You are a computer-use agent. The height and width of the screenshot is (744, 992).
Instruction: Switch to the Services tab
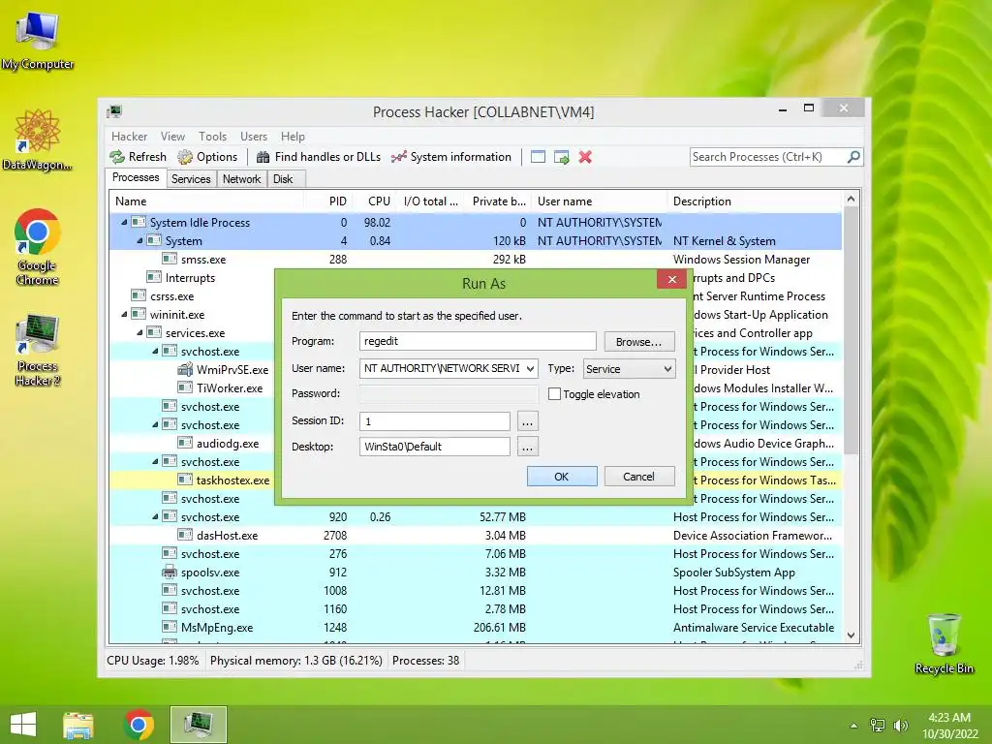191,179
